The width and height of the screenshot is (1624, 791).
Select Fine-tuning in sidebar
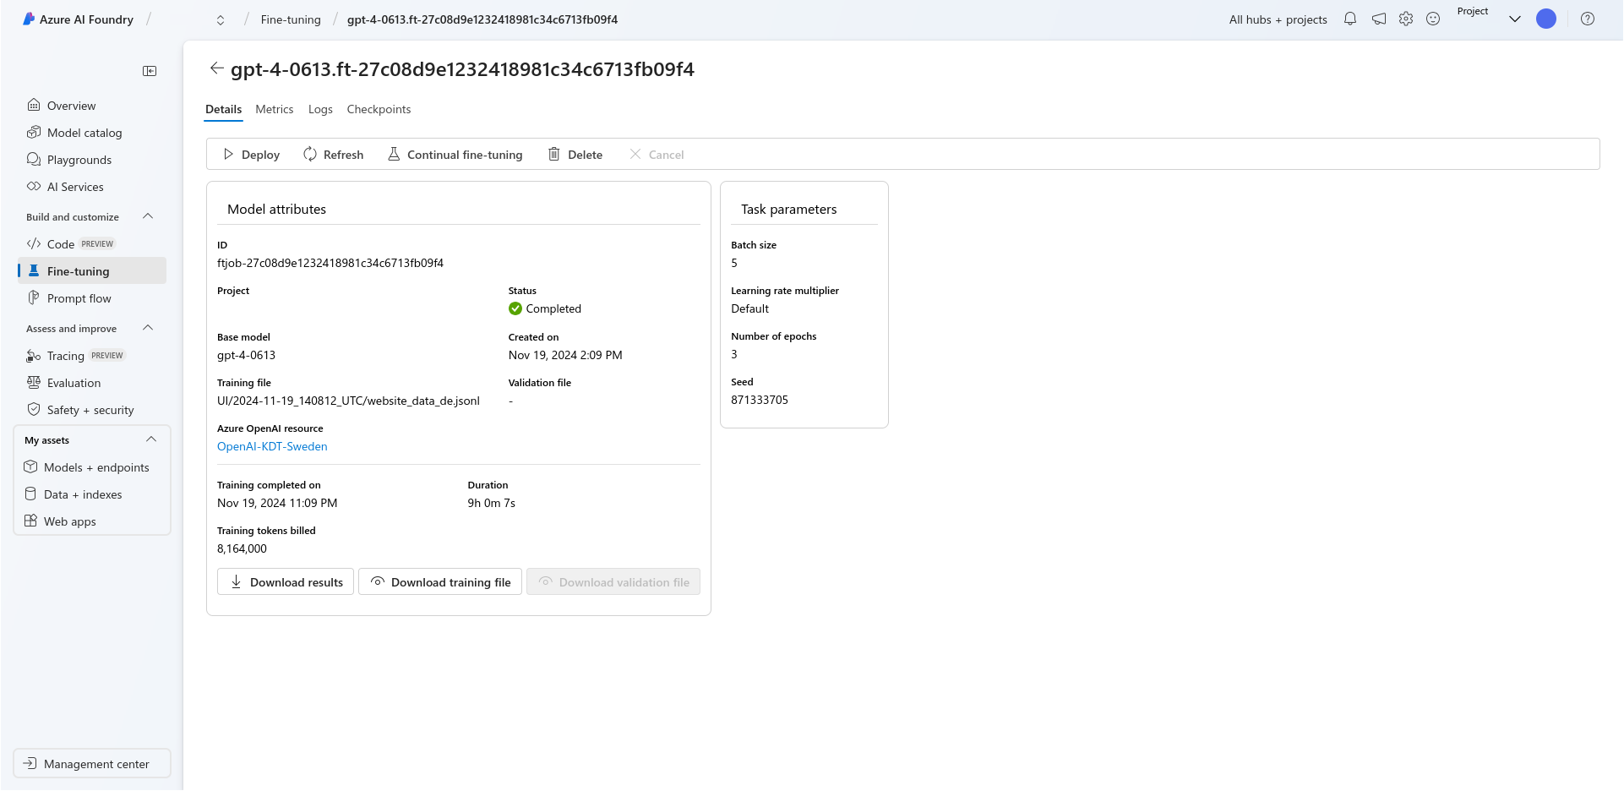click(x=91, y=271)
